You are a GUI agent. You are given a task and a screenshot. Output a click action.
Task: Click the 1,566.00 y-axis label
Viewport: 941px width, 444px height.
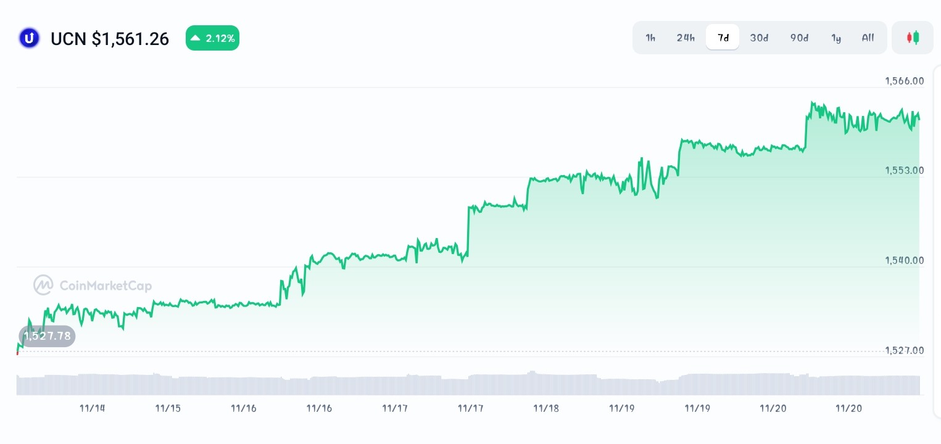point(904,81)
